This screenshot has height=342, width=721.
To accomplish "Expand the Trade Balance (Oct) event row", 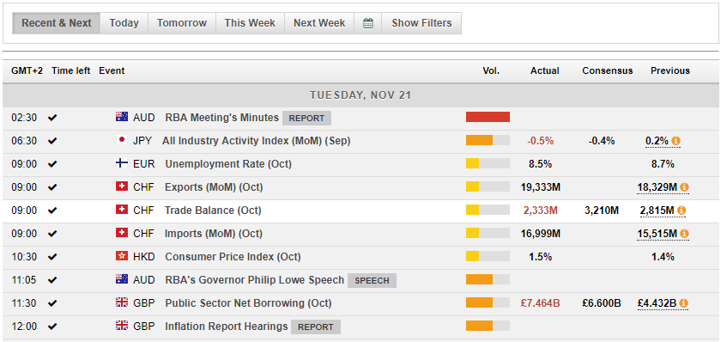I will coord(360,211).
